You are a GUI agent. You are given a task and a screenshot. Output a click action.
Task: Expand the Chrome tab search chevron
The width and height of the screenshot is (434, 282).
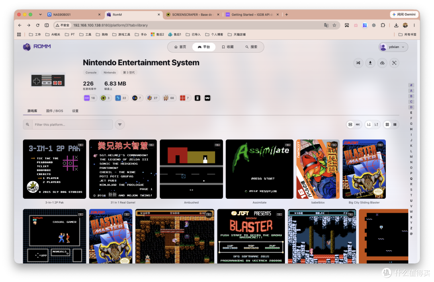pos(41,14)
